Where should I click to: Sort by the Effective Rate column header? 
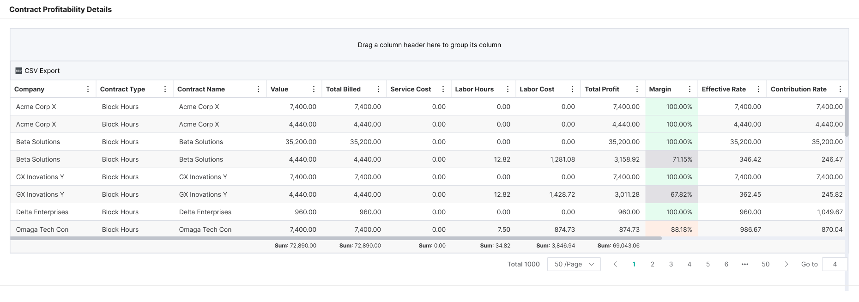tap(724, 89)
